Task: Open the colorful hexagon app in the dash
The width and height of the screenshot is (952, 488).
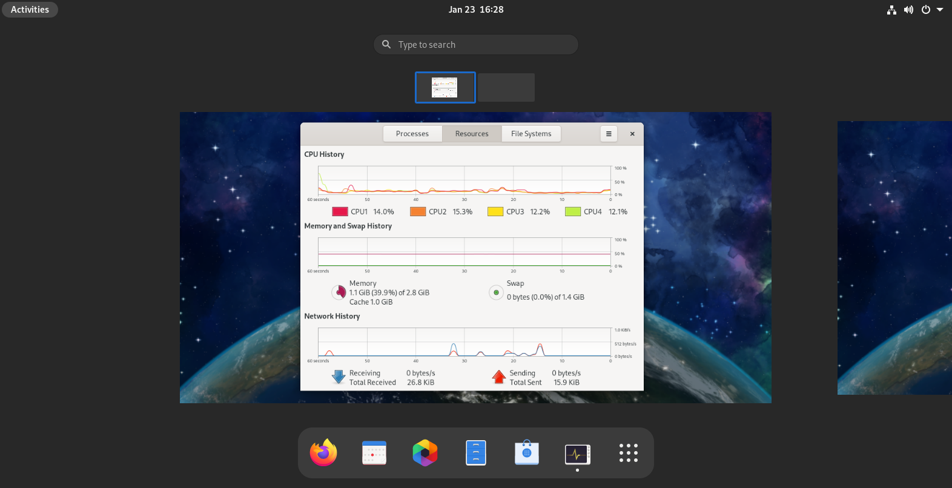Action: tap(425, 453)
